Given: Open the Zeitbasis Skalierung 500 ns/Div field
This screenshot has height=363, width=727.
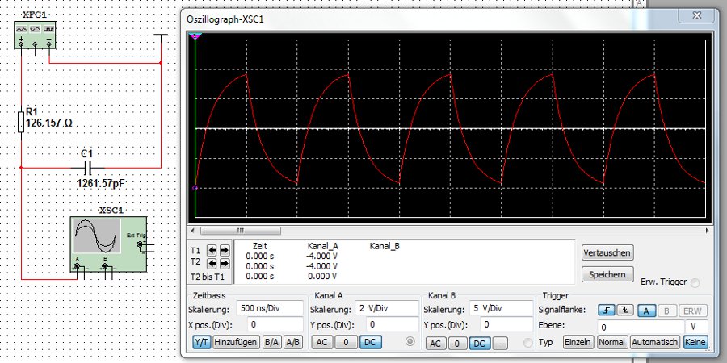Looking at the screenshot, I should tap(271, 308).
